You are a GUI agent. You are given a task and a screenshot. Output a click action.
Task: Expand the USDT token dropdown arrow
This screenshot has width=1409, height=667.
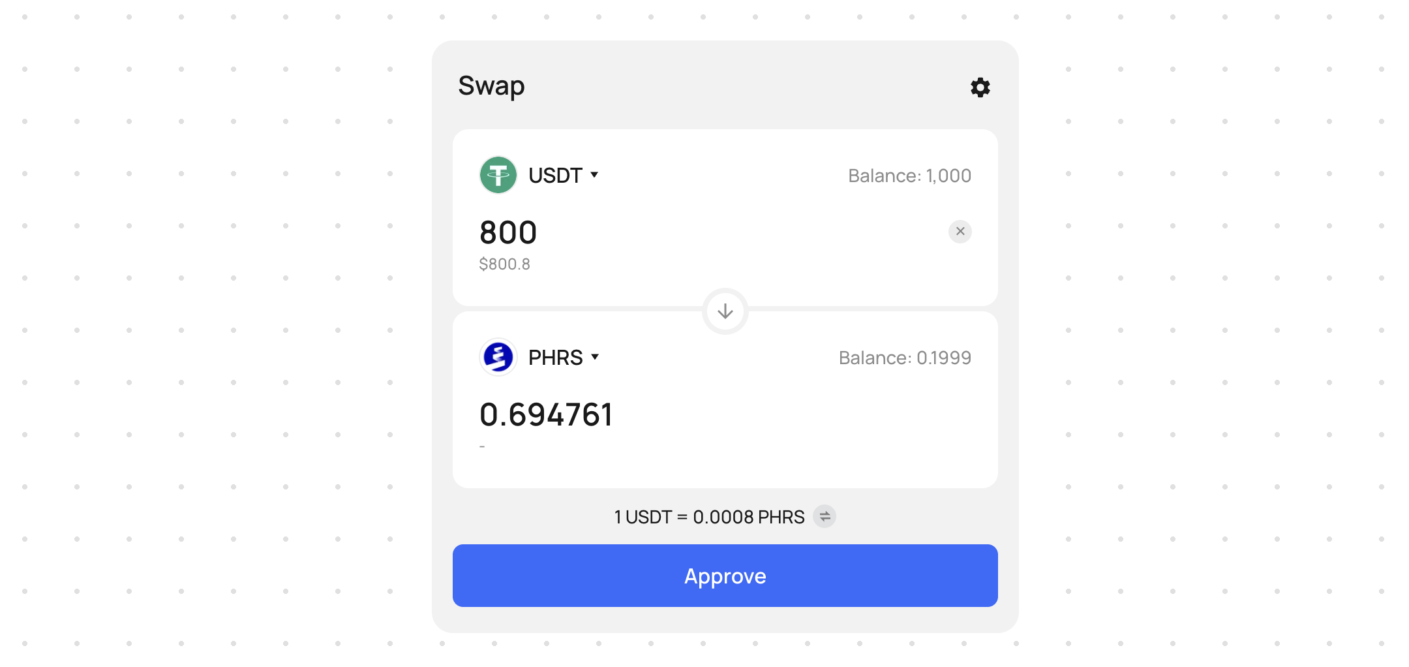(x=594, y=175)
